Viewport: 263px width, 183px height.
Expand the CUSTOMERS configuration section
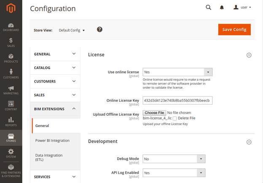[x=55, y=81]
